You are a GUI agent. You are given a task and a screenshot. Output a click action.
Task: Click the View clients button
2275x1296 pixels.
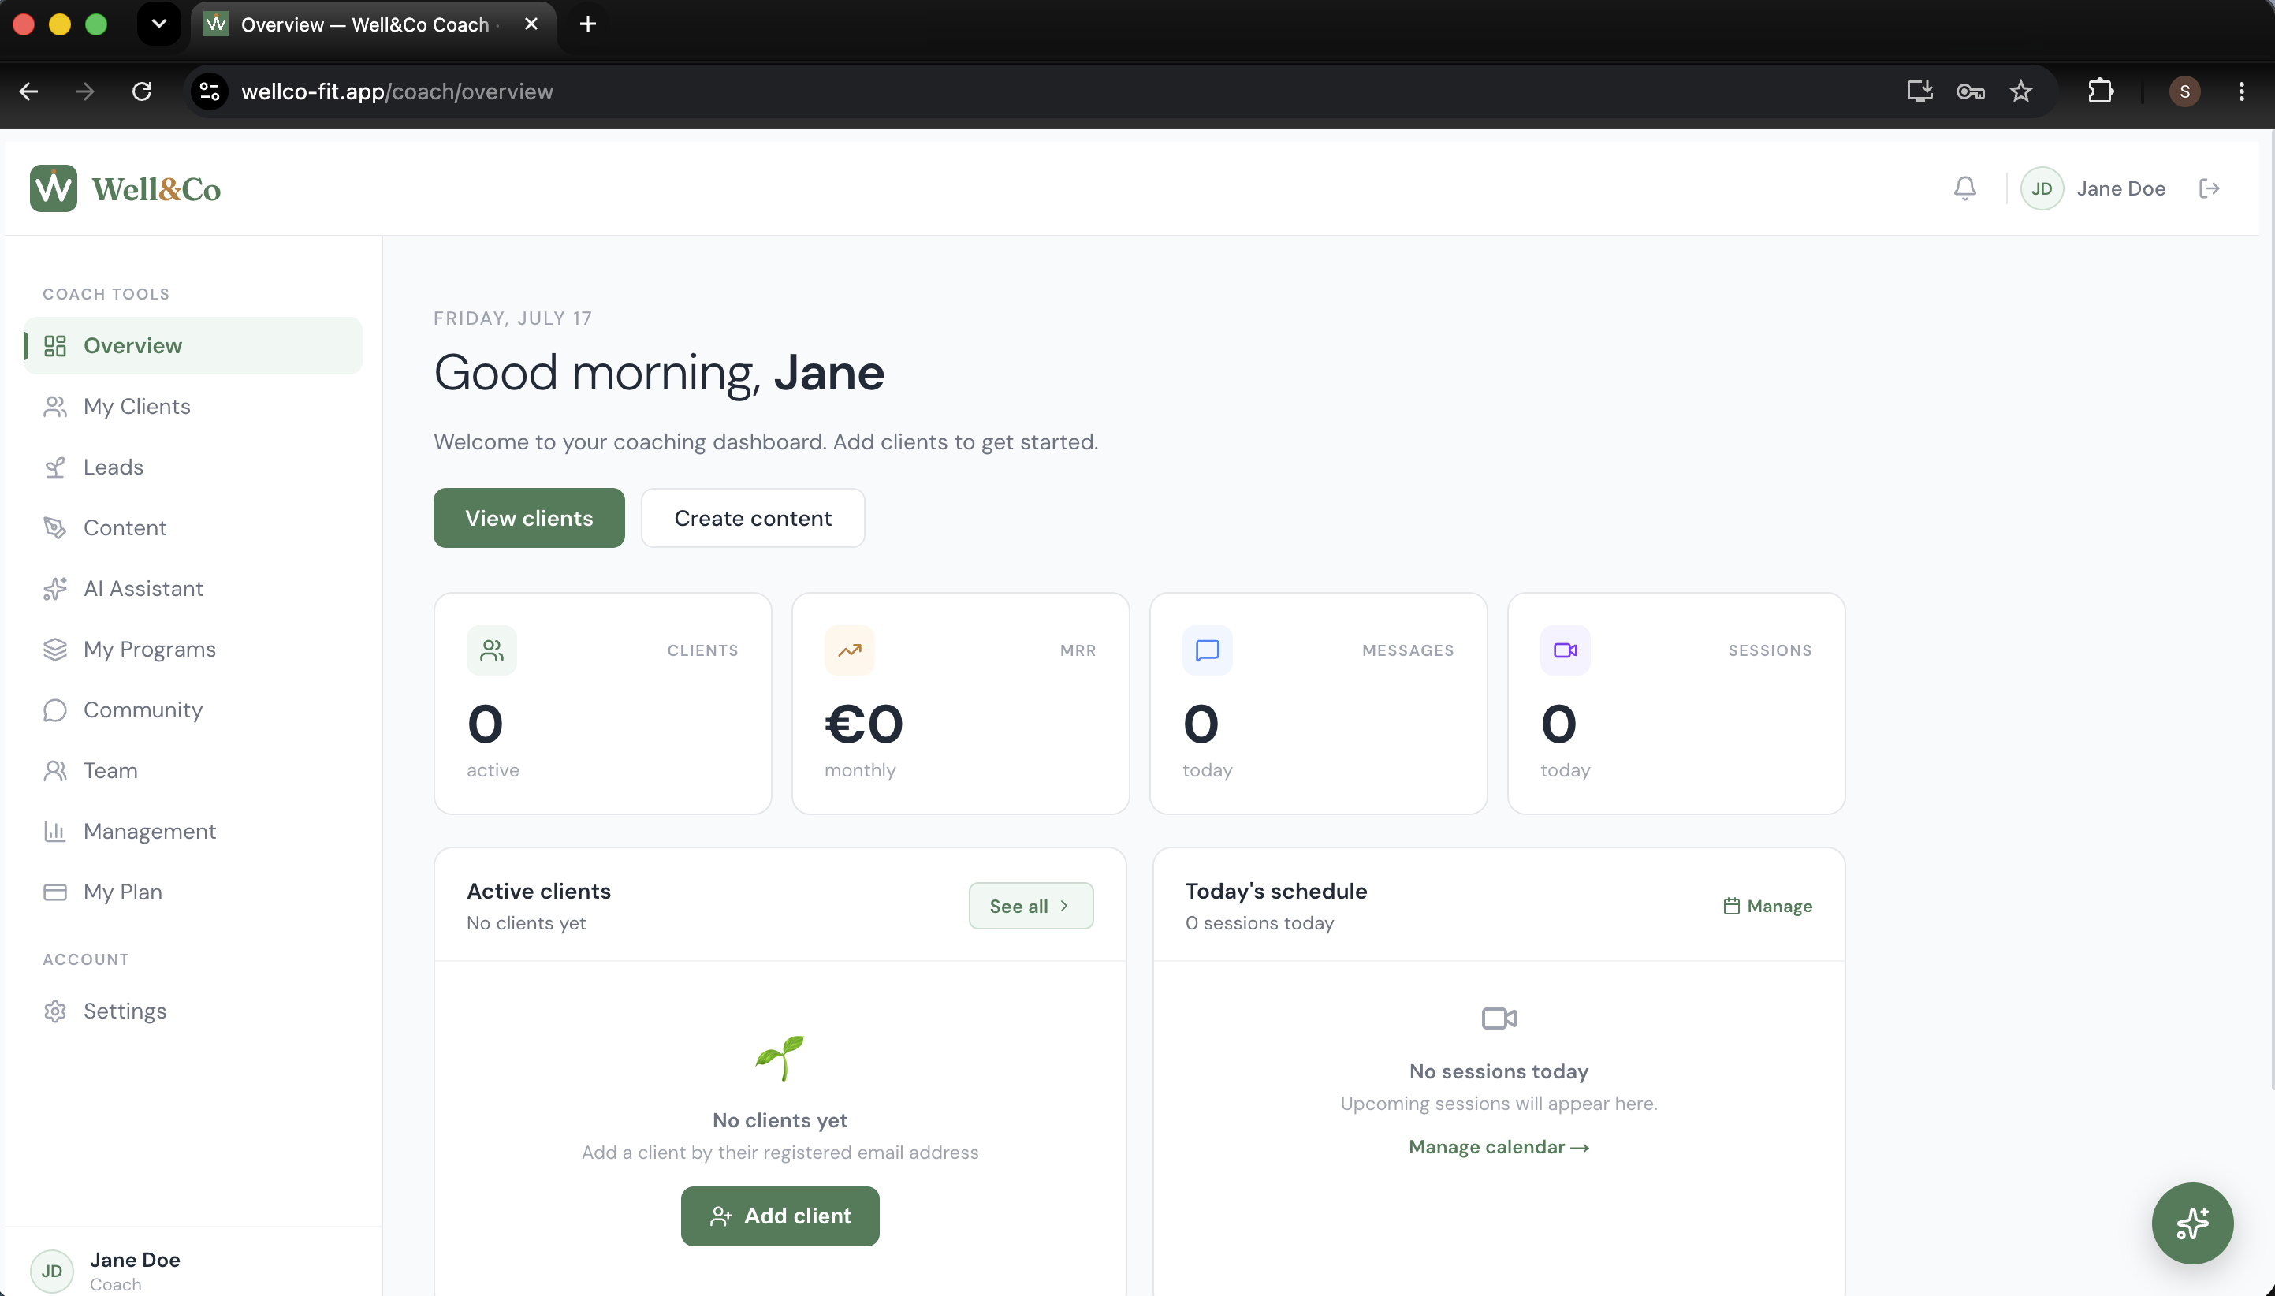(529, 518)
